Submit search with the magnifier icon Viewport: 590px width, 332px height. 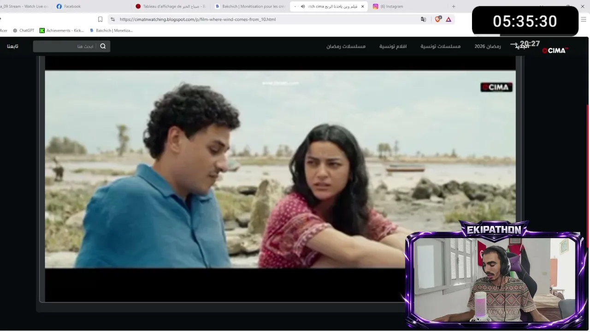[x=103, y=46]
